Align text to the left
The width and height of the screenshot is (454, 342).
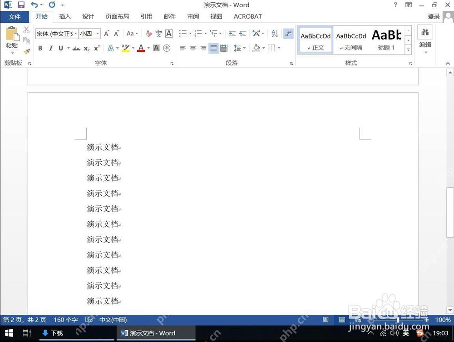point(183,48)
